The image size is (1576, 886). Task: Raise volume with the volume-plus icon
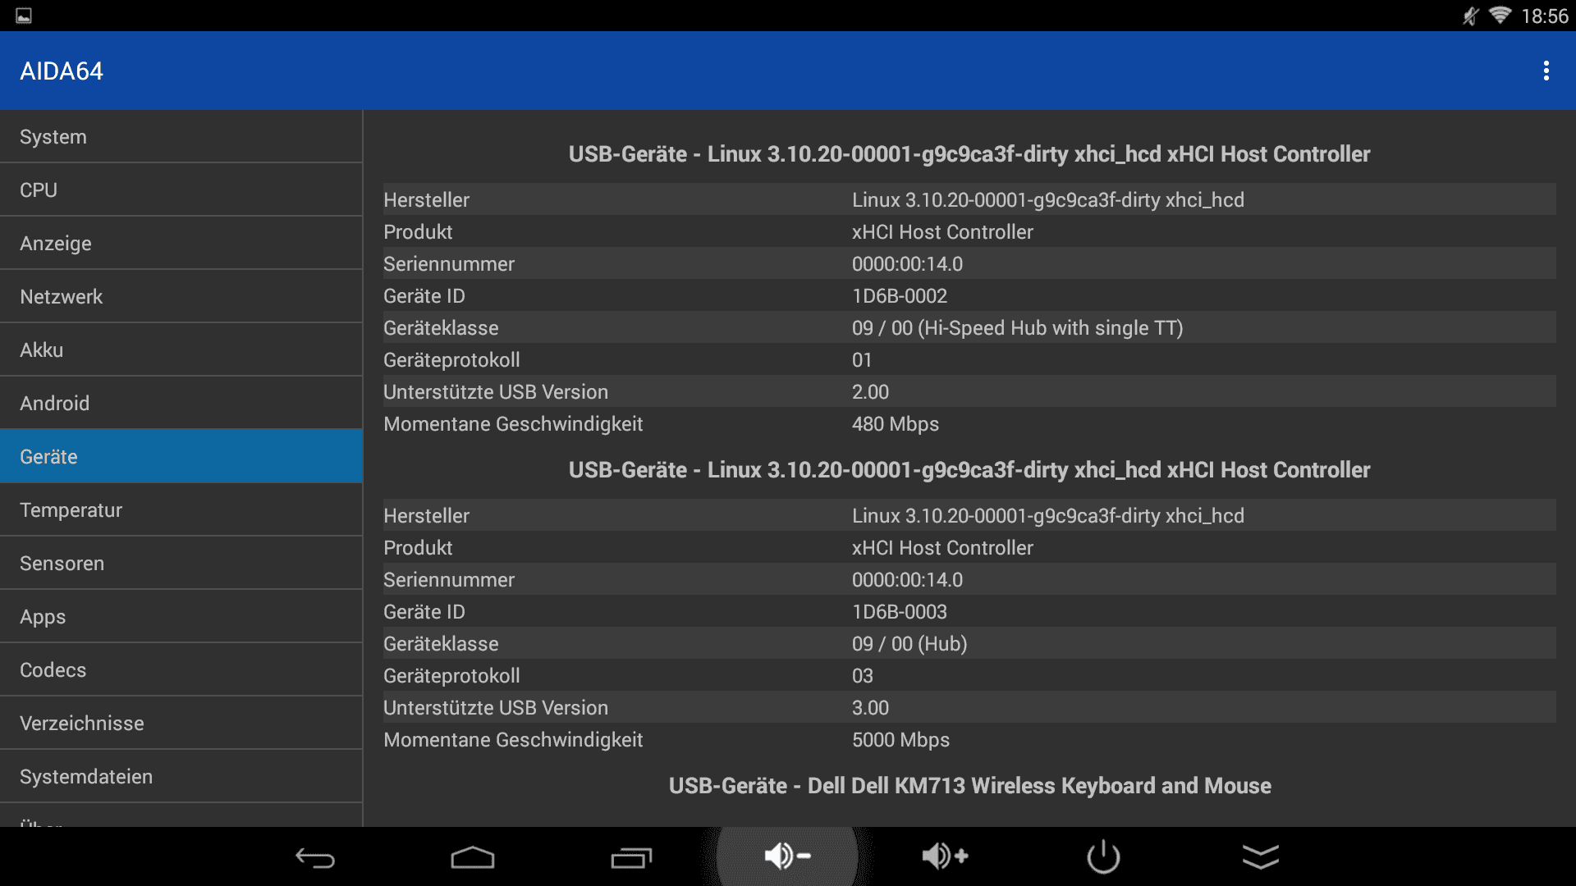[945, 856]
